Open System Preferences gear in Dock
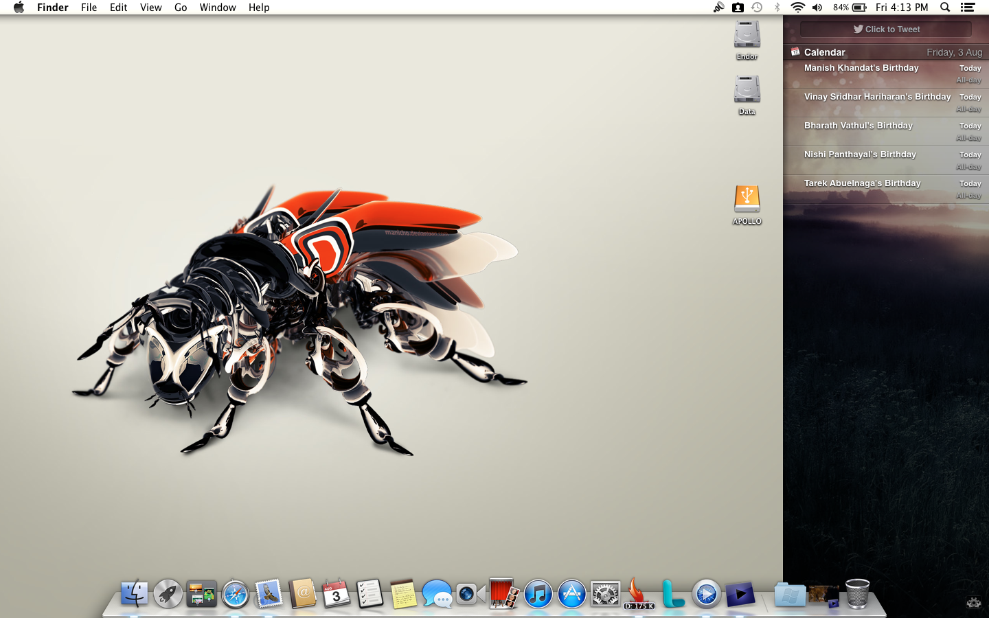Image resolution: width=989 pixels, height=618 pixels. click(x=606, y=594)
